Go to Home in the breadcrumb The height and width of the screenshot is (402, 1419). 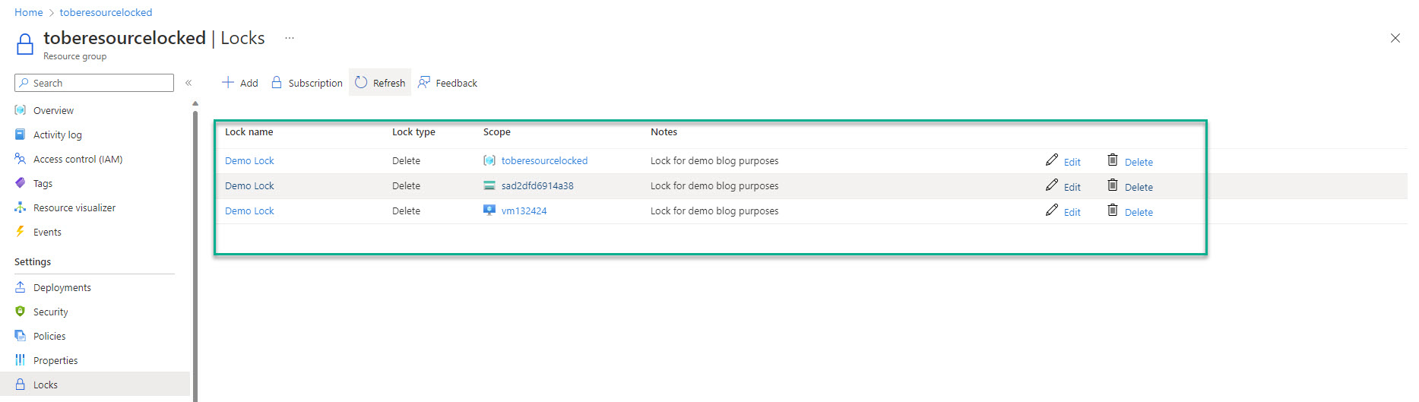[29, 12]
